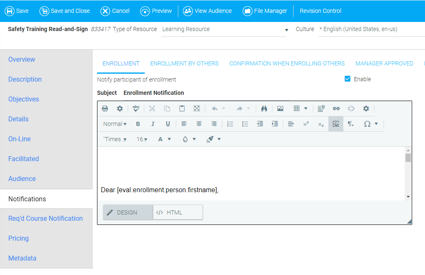Insert a numbered list
This screenshot has width=425, height=275.
coord(230,124)
